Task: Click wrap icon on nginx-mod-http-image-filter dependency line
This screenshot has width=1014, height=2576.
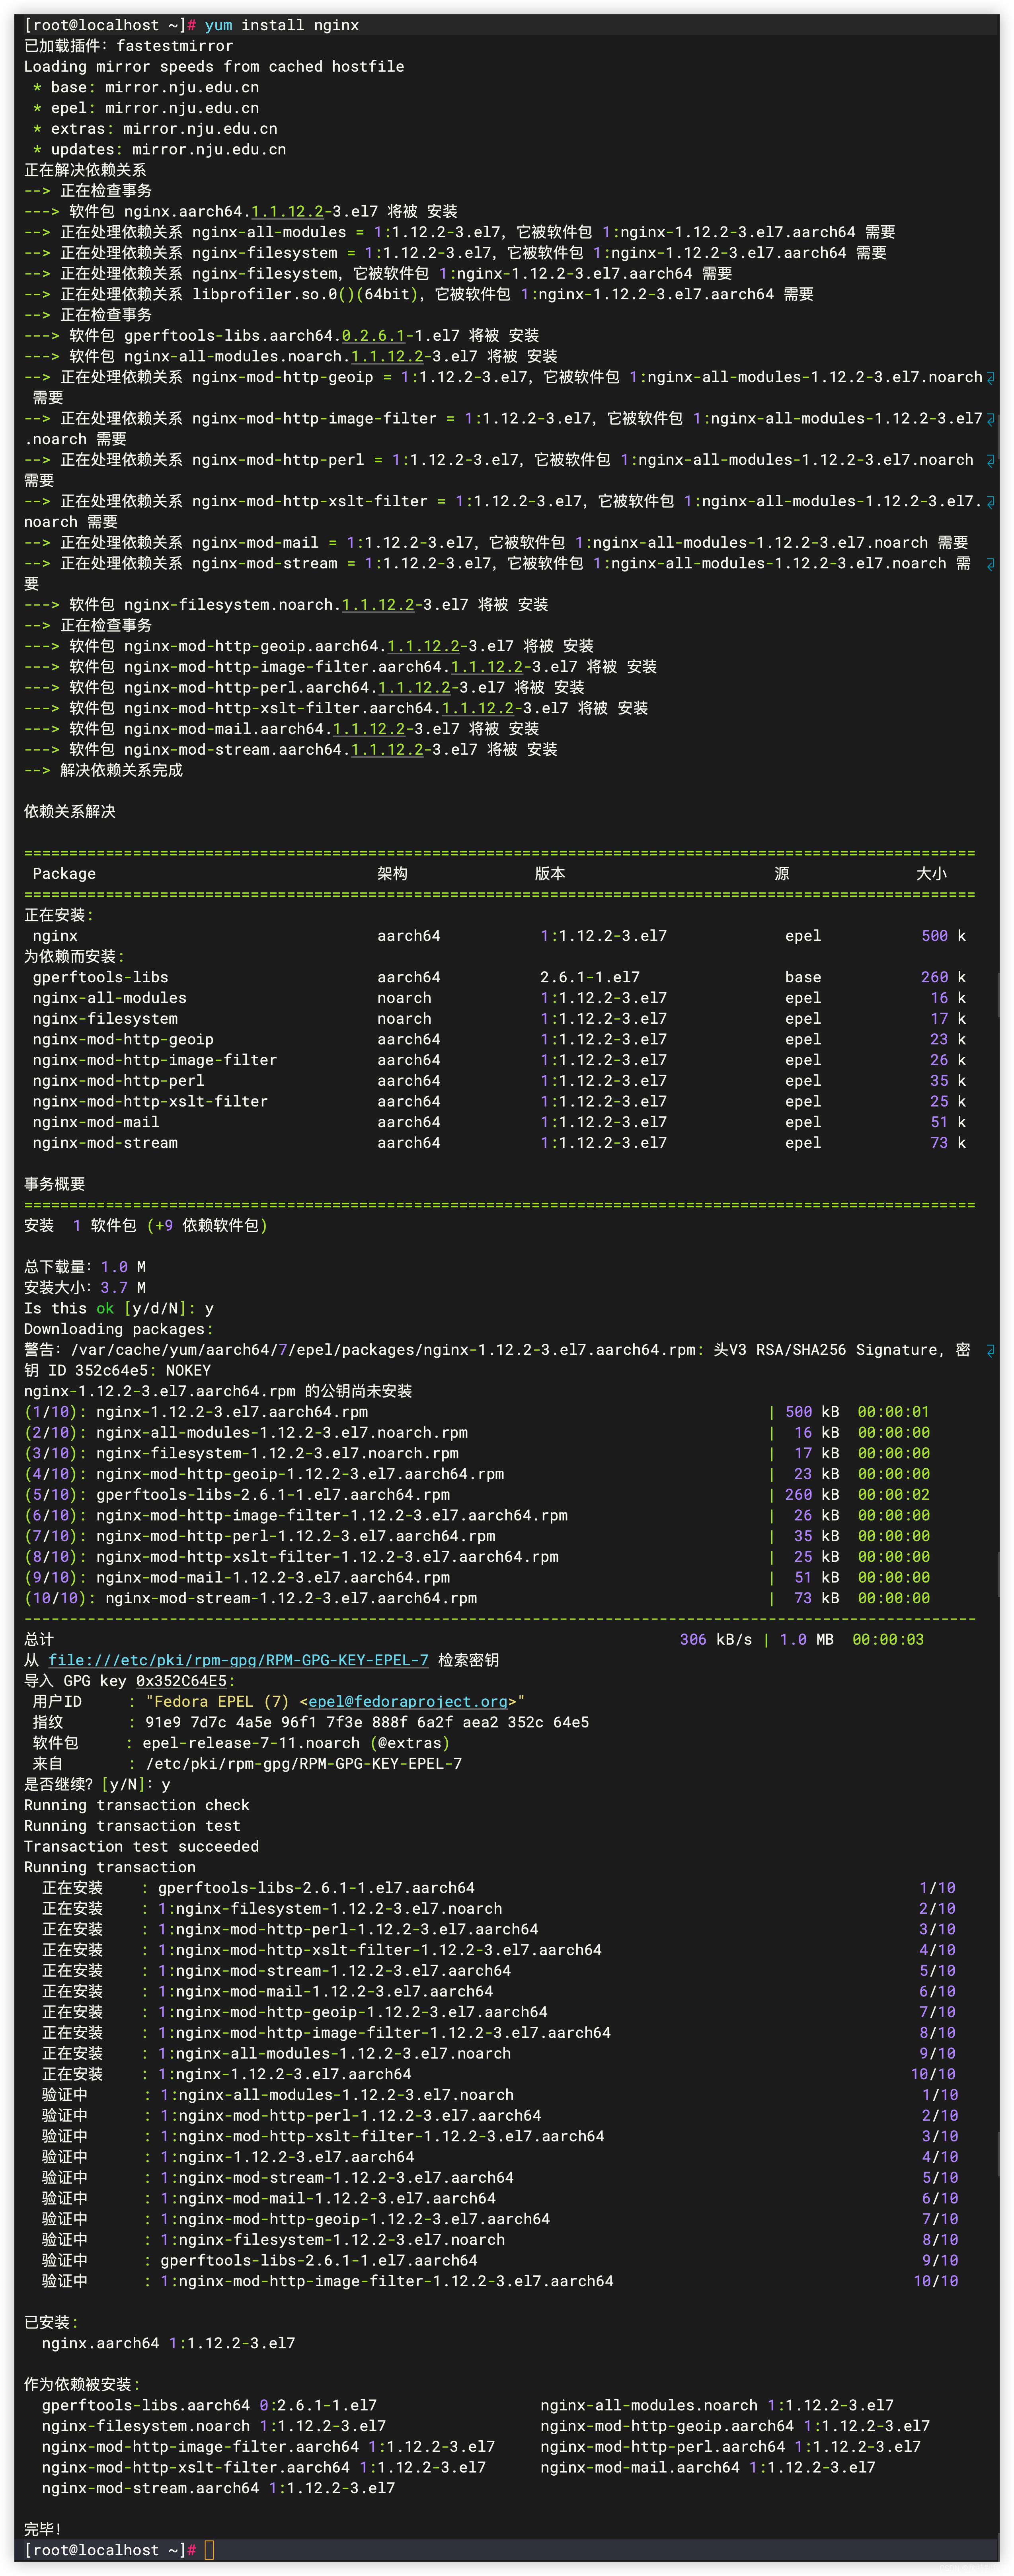Action: [990, 419]
